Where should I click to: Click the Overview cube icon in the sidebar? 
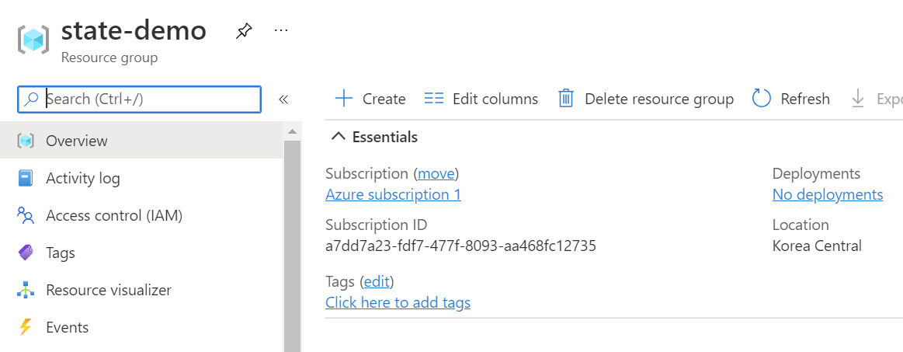click(x=26, y=141)
